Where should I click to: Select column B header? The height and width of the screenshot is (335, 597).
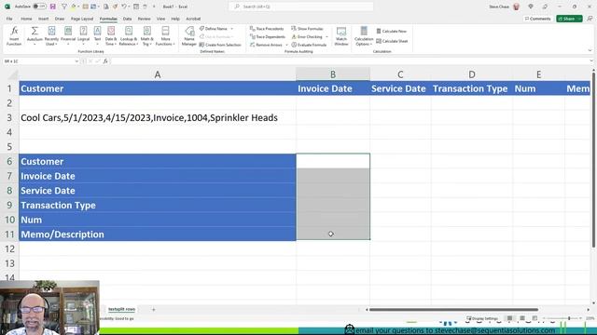coord(333,74)
